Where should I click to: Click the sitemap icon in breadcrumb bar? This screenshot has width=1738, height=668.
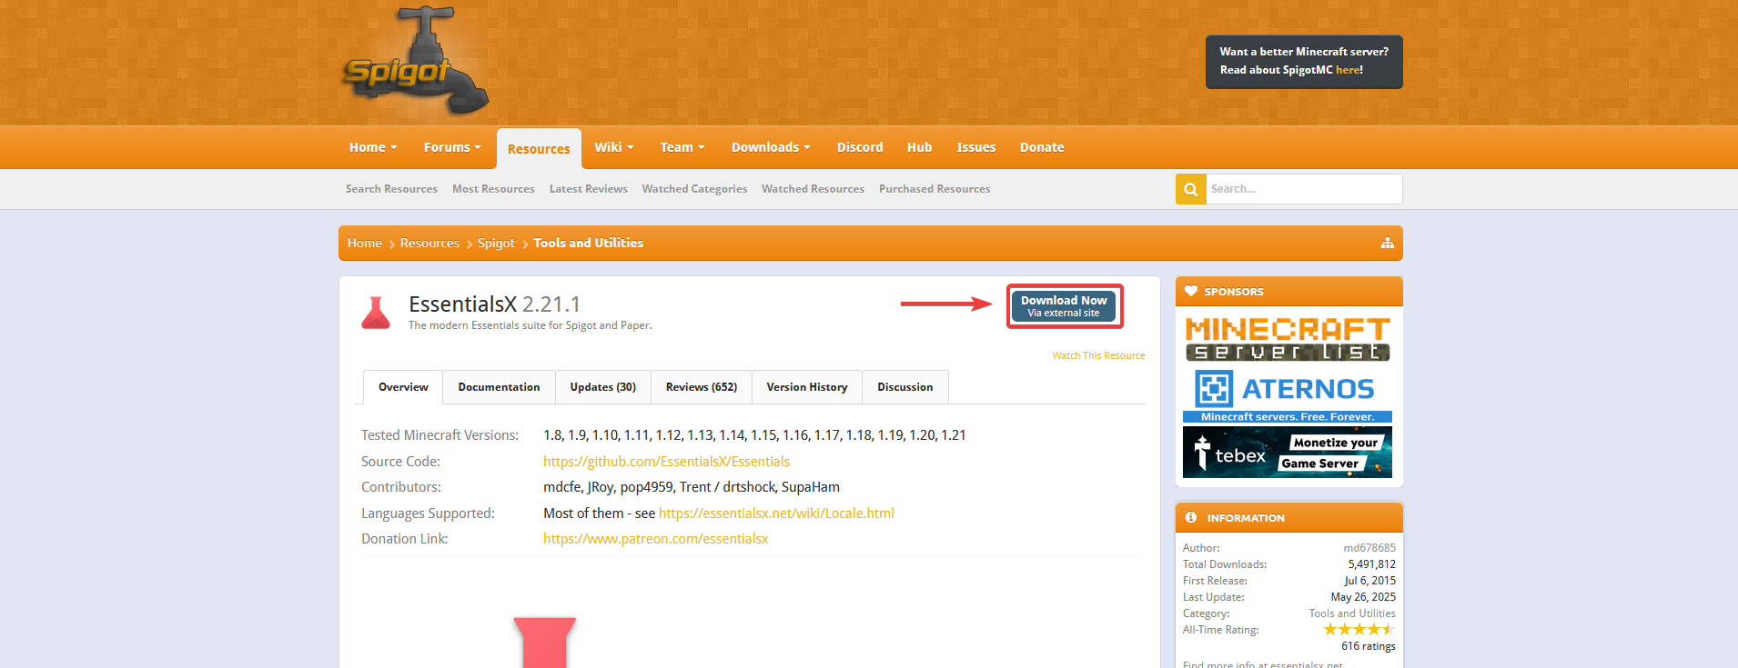1387,243
